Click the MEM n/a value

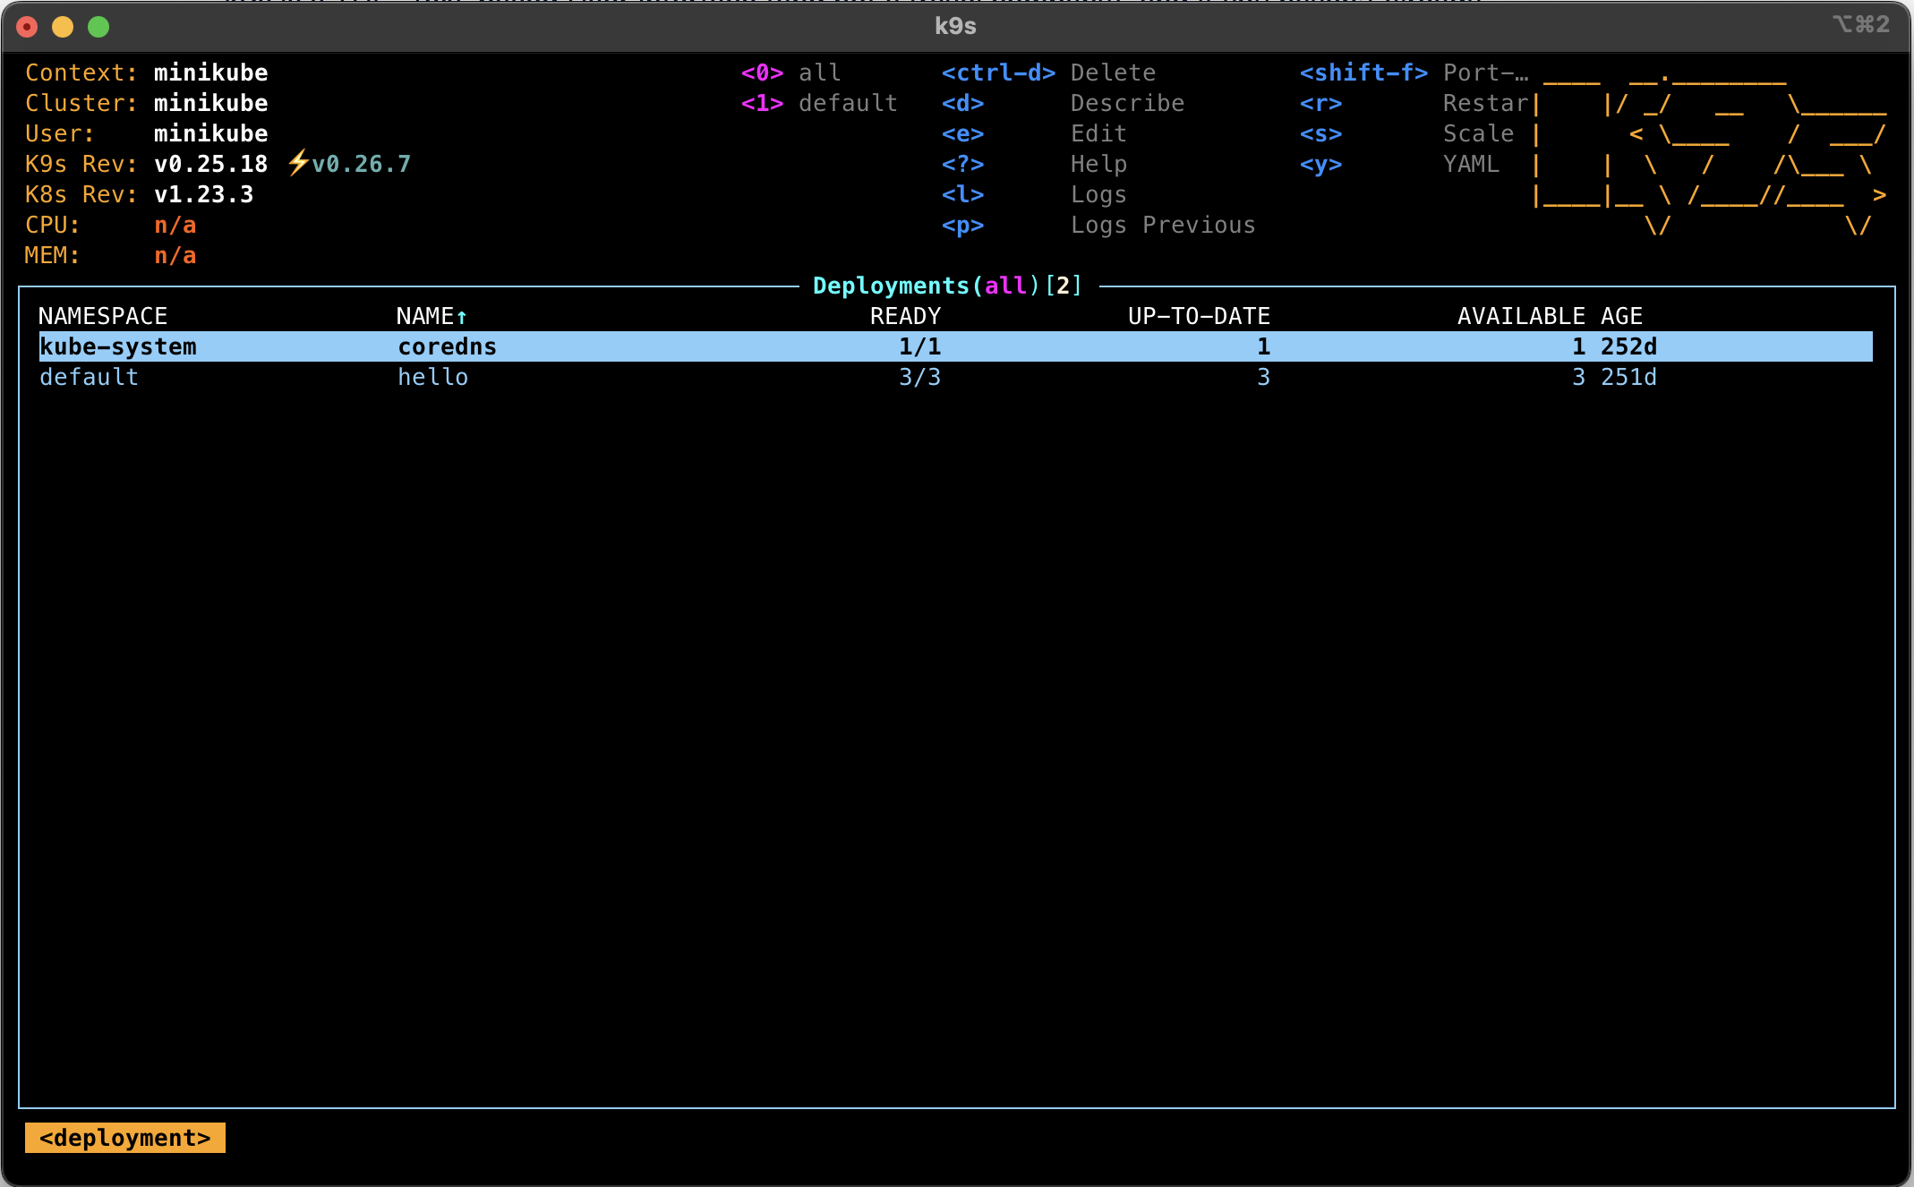point(175,255)
